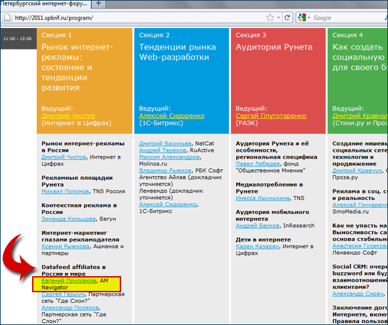
Task: Open speaker link Андрей Терехов
Action: tap(163, 150)
